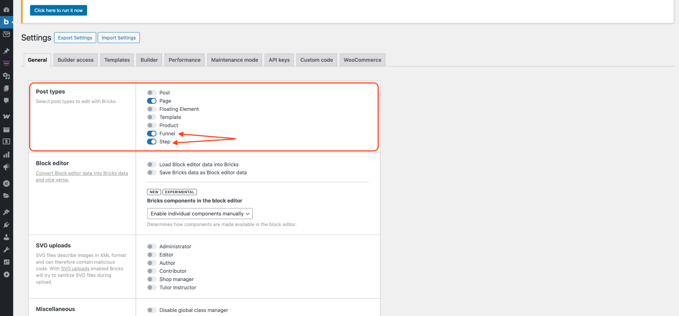Disable the Funnel post type toggle
679x316 pixels.
coord(152,134)
